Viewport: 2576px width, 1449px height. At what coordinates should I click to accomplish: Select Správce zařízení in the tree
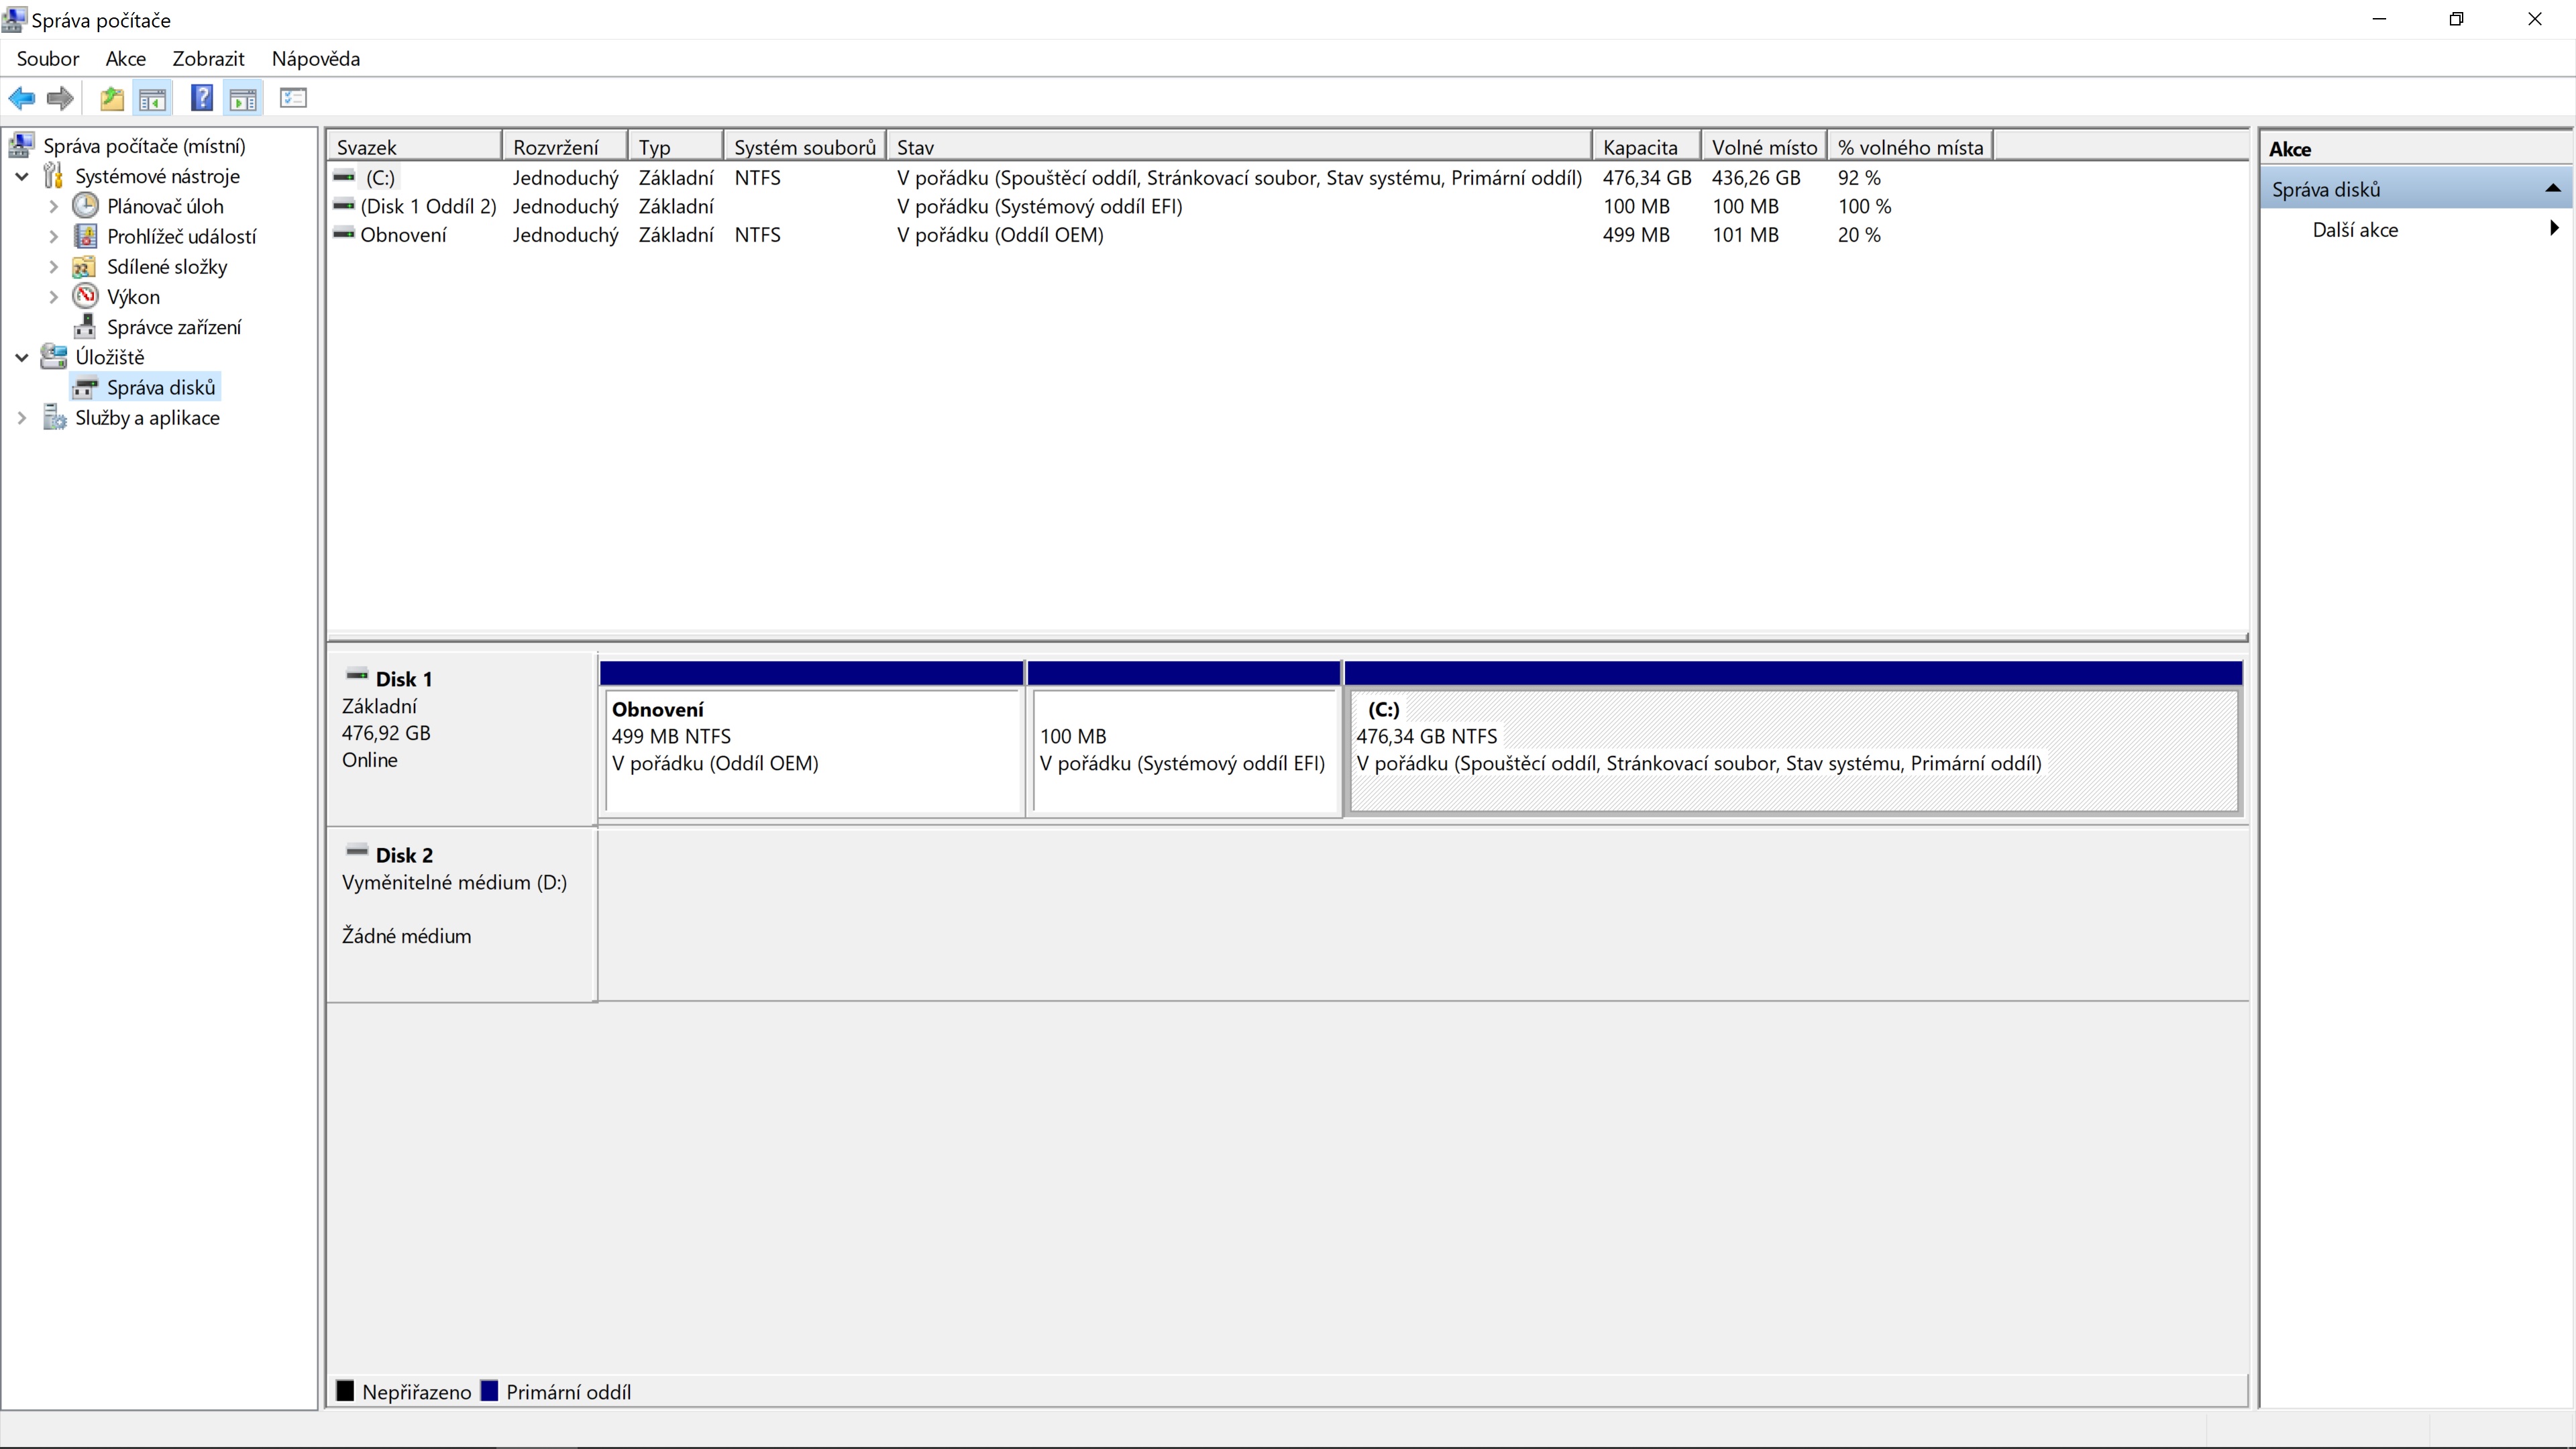click(x=173, y=327)
